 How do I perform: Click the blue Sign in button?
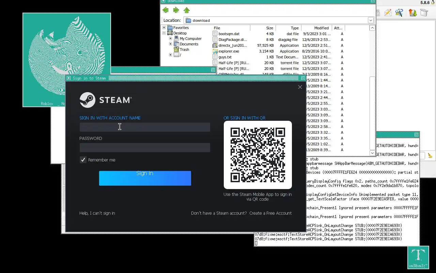(x=145, y=178)
